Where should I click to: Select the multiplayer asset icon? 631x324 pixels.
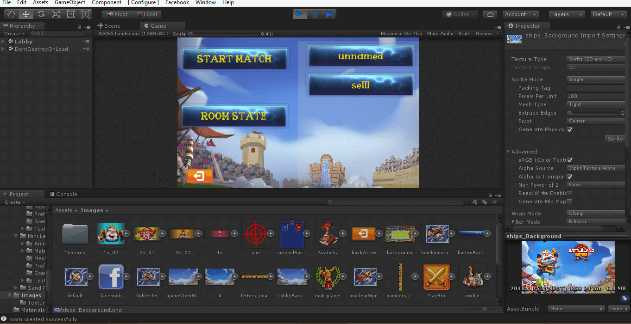[x=328, y=276]
